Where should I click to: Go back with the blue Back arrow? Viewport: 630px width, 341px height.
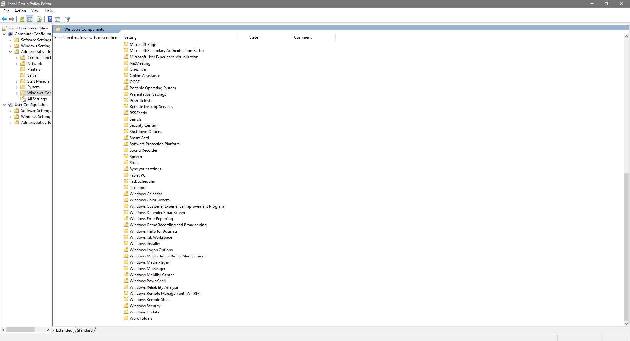point(4,19)
